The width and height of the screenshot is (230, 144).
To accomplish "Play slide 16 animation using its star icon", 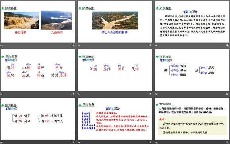I will [x=2, y=142].
